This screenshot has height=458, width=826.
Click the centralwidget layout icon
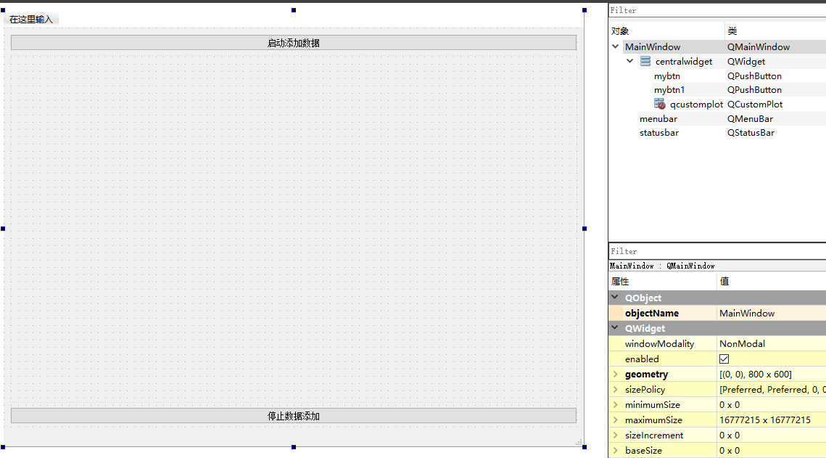click(645, 61)
